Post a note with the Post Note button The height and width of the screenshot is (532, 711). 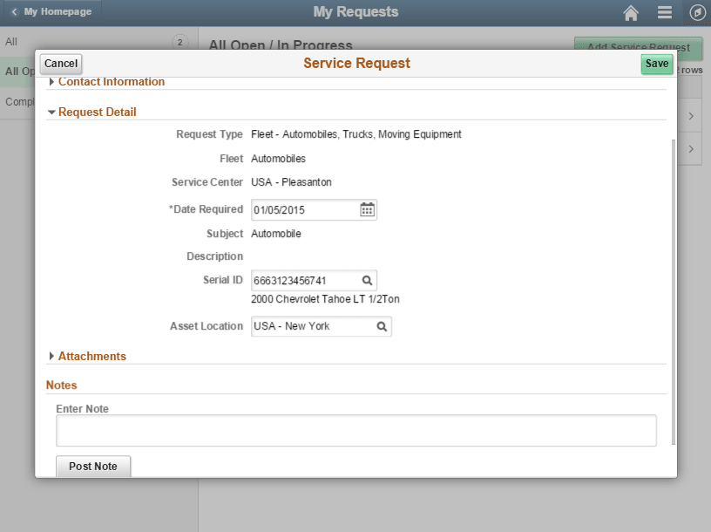[x=92, y=466]
